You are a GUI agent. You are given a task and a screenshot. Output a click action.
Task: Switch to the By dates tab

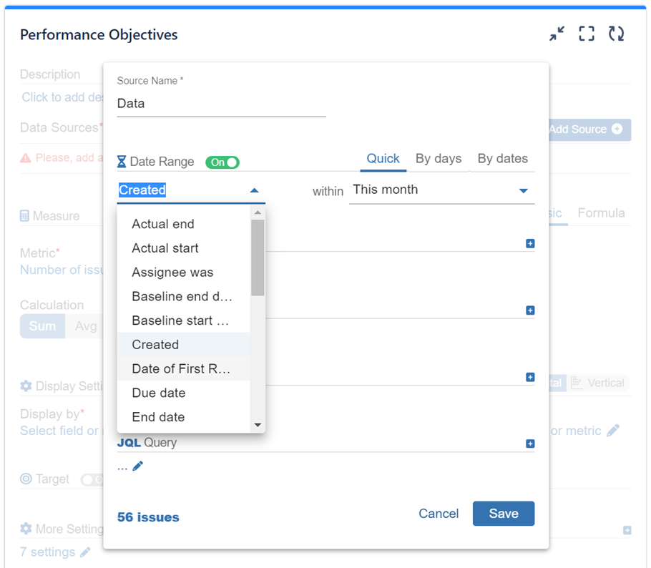(x=502, y=159)
